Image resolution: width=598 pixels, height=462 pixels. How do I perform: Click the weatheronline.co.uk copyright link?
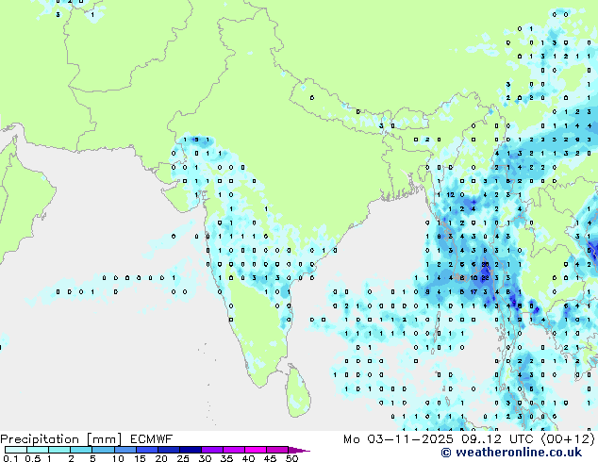click(x=511, y=453)
